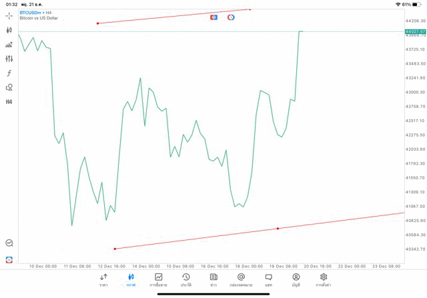Open chart type candlestick settings icon
Viewport: 427px width, 298px height.
(9, 30)
